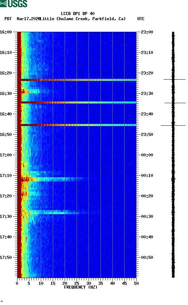Click the 23:00 UTC time label
The height and width of the screenshot is (305, 188).
147,32
